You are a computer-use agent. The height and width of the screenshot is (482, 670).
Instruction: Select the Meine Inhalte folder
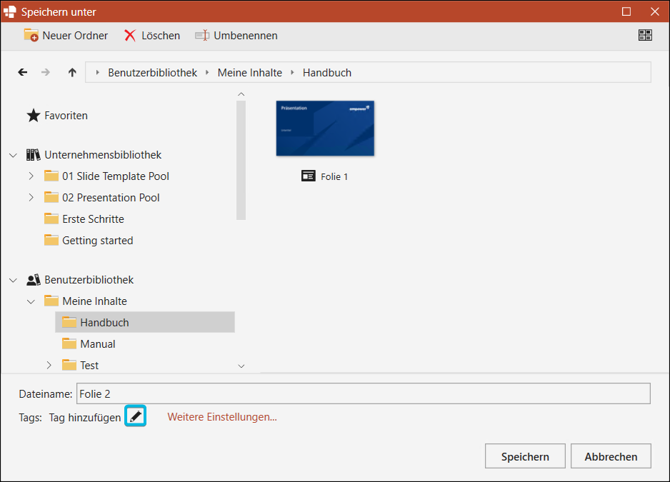pos(86,301)
